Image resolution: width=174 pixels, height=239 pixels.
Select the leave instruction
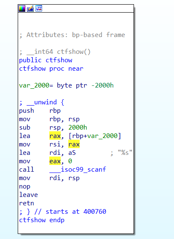28,195
